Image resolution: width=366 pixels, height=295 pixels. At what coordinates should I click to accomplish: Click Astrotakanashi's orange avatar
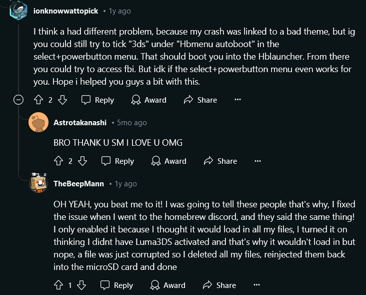(x=38, y=122)
